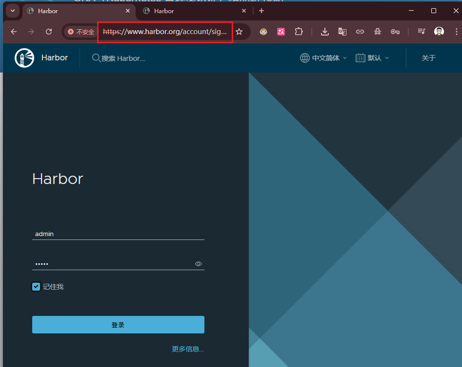Toggle password visibility eye icon
This screenshot has height=367, width=462.
pos(198,264)
